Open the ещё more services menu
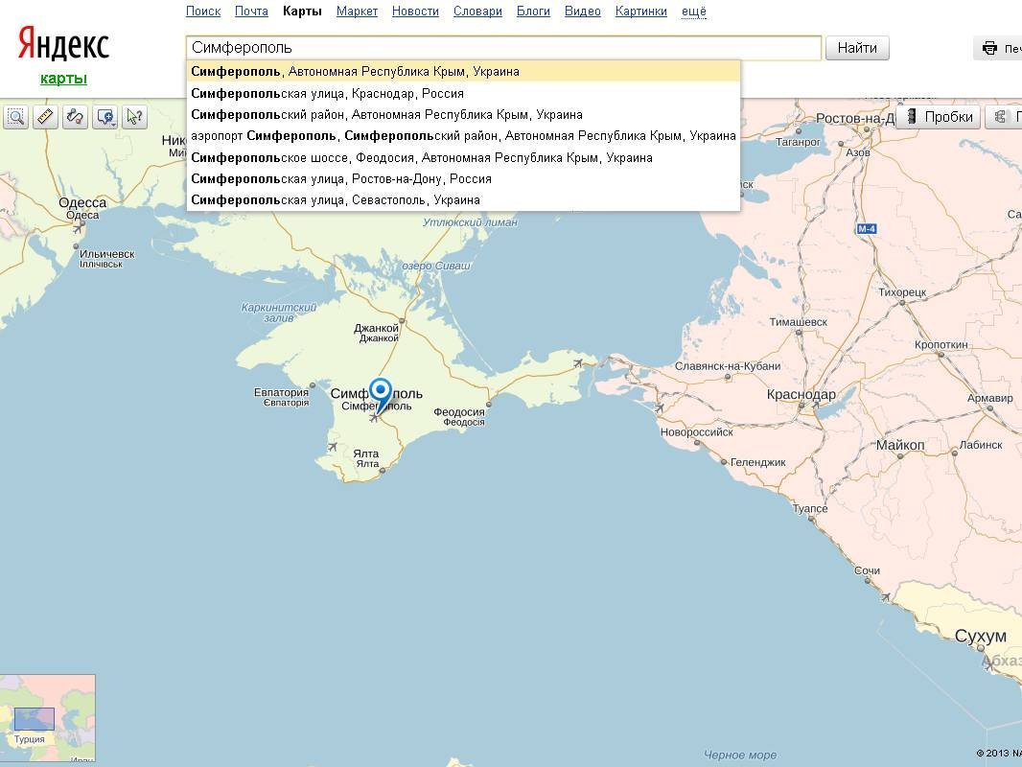1022x767 pixels. tap(693, 12)
